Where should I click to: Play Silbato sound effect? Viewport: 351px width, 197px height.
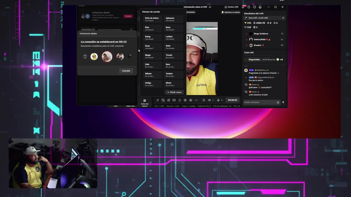pos(153,75)
